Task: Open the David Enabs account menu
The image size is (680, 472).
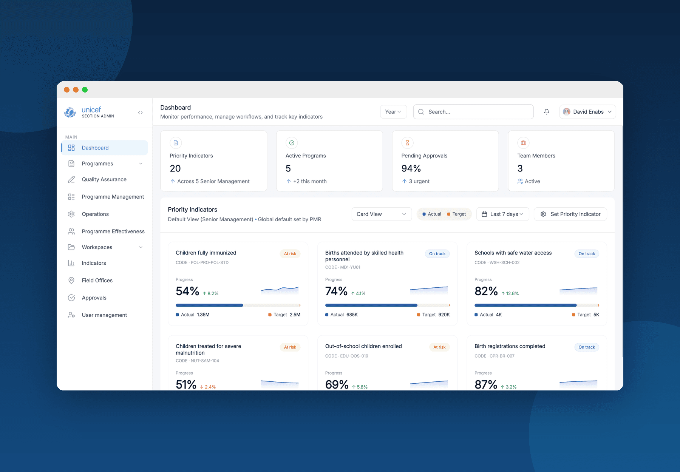Action: 587,112
